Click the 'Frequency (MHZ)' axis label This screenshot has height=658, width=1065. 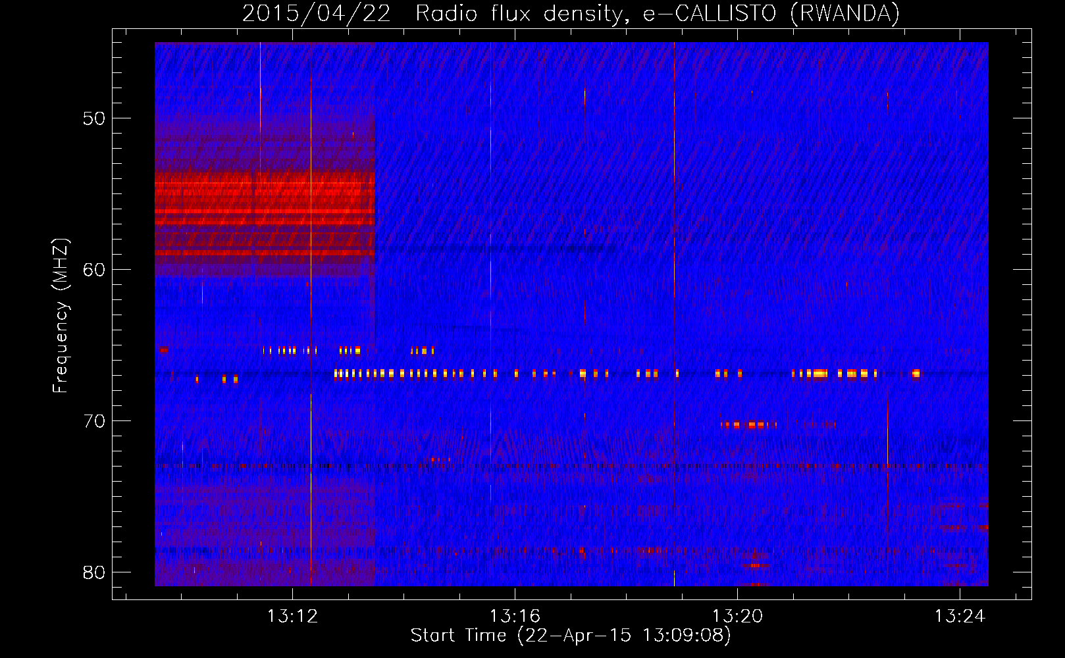pos(61,316)
